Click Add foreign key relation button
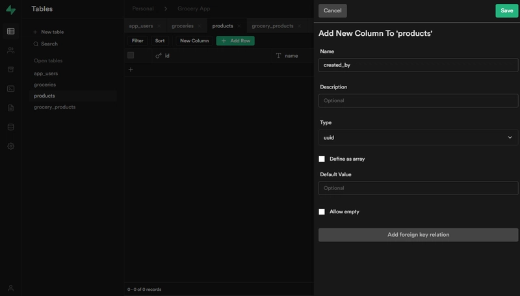Screen dimensions: 520x296 (418, 235)
